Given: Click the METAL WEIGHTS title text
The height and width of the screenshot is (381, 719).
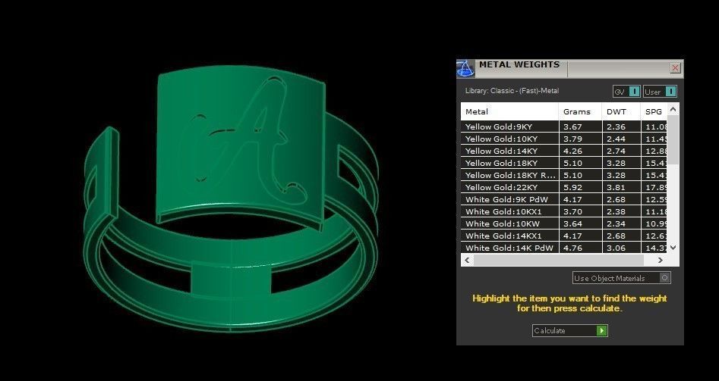Looking at the screenshot, I should pyautogui.click(x=519, y=64).
